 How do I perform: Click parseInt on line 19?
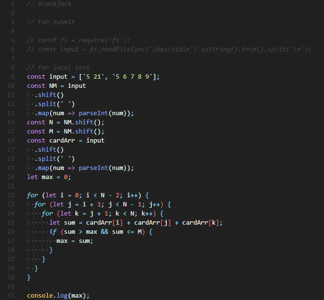(x=93, y=168)
